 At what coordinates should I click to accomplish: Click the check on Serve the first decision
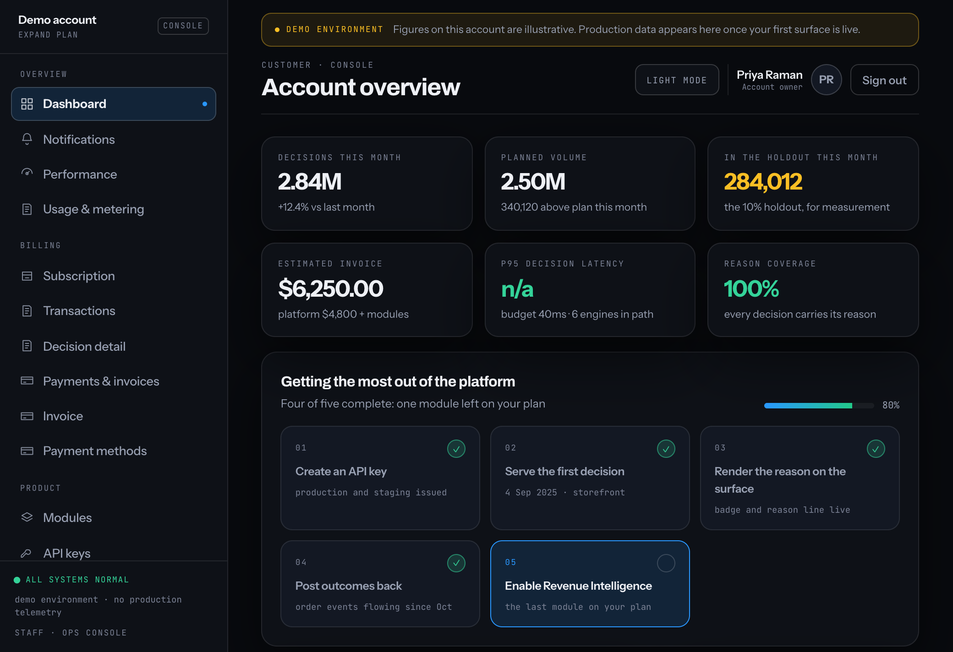tap(666, 449)
